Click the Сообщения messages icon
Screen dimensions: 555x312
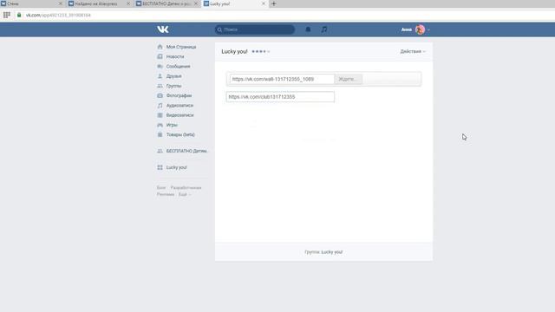[160, 66]
